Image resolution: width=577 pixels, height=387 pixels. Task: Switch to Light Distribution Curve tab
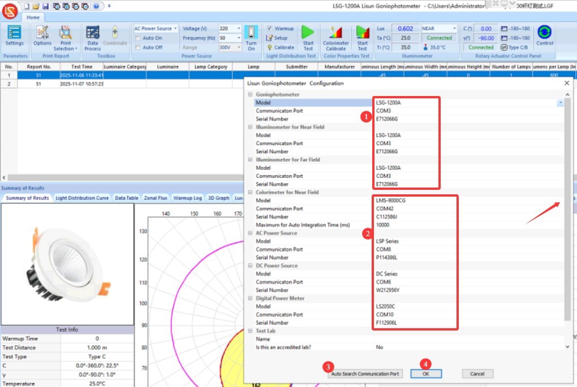click(81, 198)
